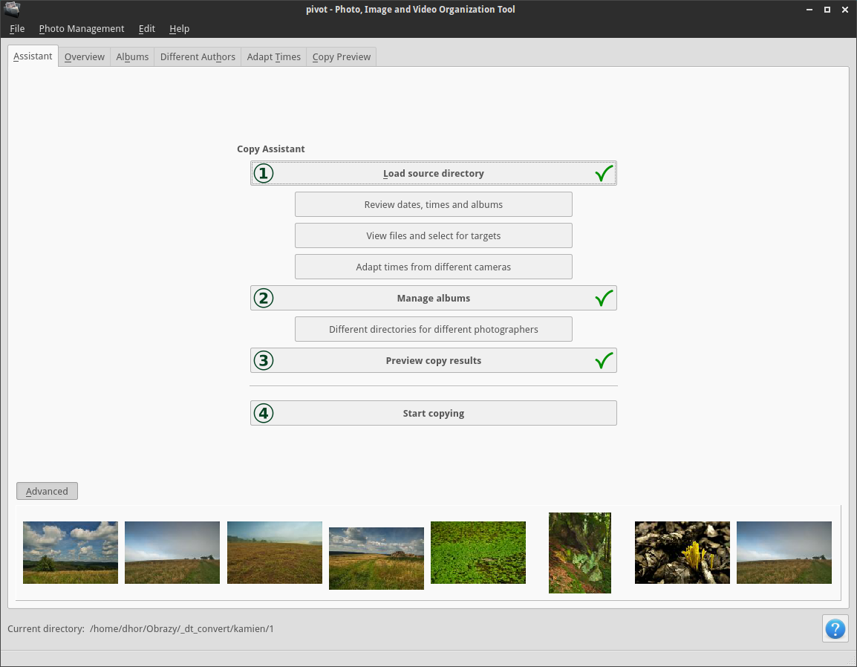This screenshot has height=667, width=857.
Task: Switch to the Assistant tab
Action: point(33,56)
